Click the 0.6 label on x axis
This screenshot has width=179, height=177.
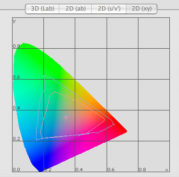pyautogui.click(x=111, y=170)
